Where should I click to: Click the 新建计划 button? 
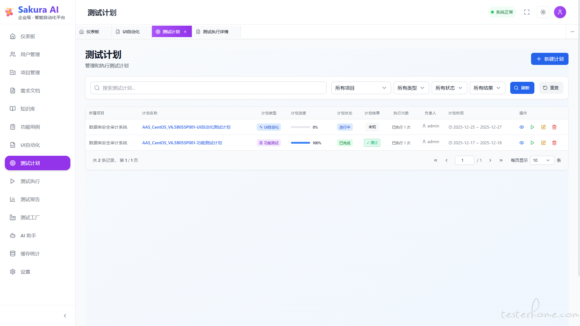pos(549,59)
